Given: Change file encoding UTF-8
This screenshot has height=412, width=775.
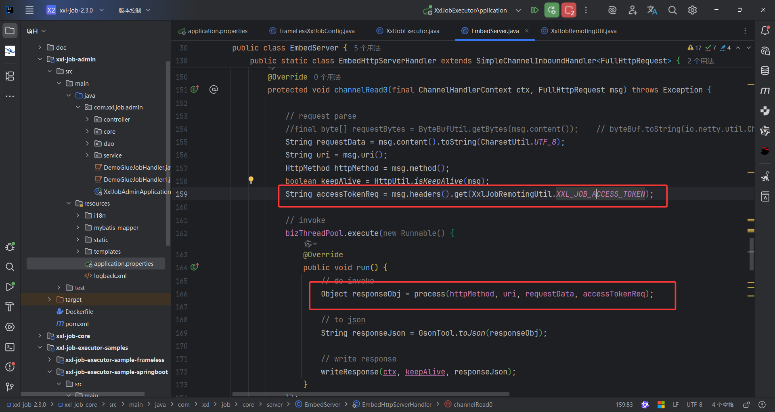Looking at the screenshot, I should tap(694, 405).
